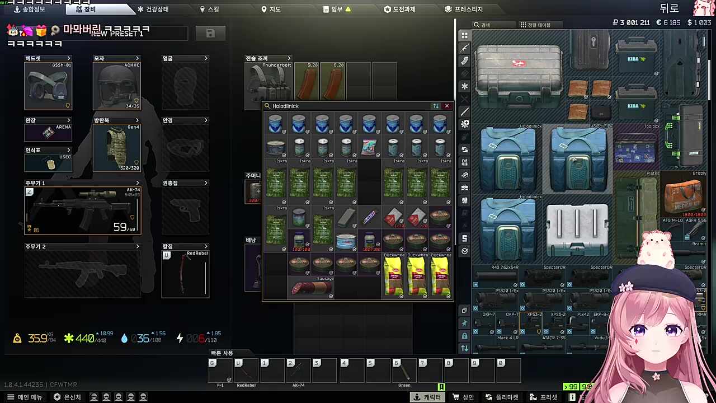Image resolution: width=716 pixels, height=403 pixels.
Task: Open the Toolbox container in stash
Action: click(x=637, y=148)
